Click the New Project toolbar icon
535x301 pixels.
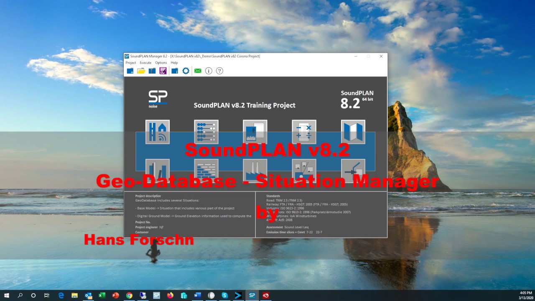(130, 71)
